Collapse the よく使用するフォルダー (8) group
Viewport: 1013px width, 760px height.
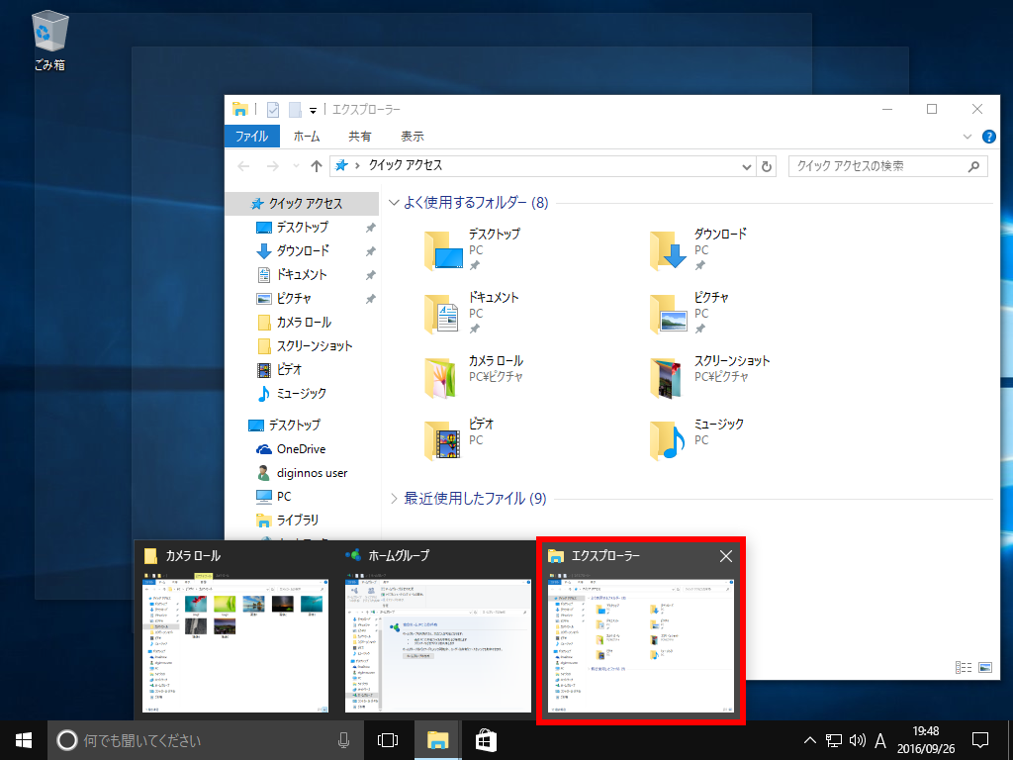click(x=394, y=203)
